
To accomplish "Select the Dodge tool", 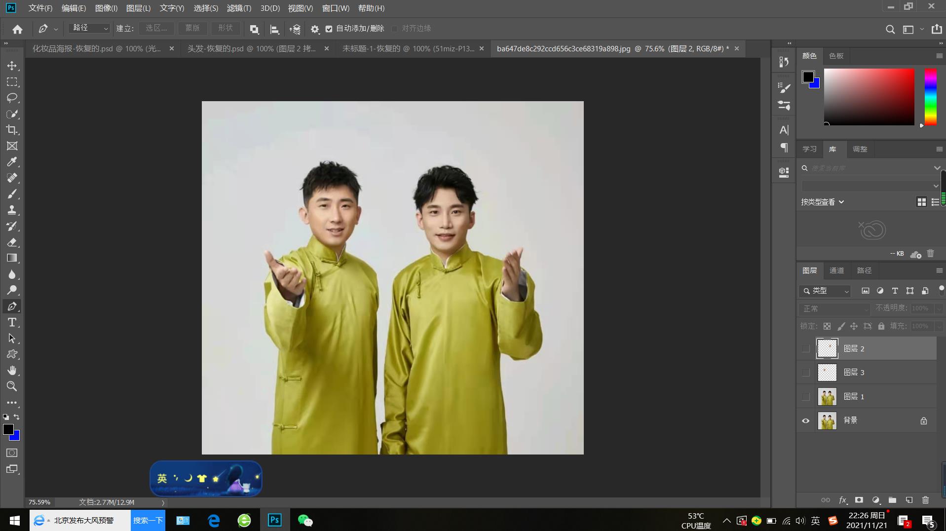I will (12, 290).
